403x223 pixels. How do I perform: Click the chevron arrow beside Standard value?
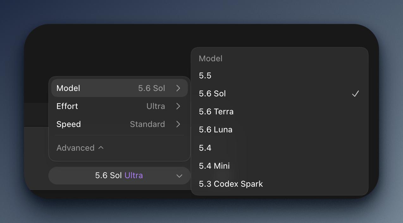point(178,124)
